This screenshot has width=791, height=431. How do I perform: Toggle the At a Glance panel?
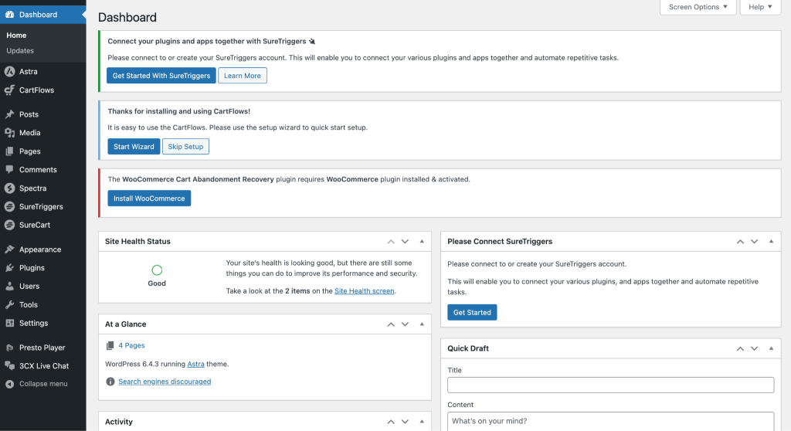422,324
